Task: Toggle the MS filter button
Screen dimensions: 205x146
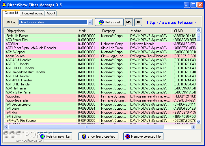Action: pos(129,22)
